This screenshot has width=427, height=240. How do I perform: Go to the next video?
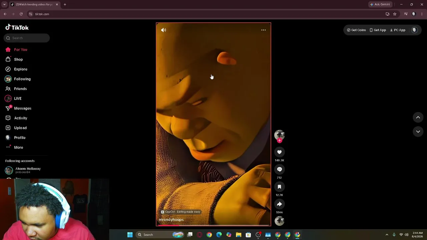418,132
